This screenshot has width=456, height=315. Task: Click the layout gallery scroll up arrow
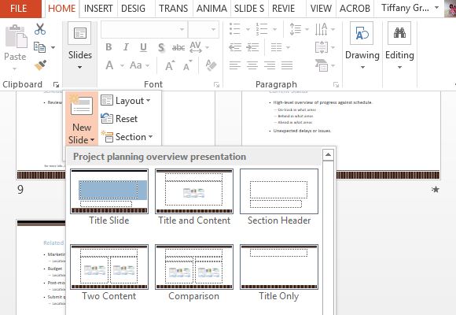(x=328, y=154)
